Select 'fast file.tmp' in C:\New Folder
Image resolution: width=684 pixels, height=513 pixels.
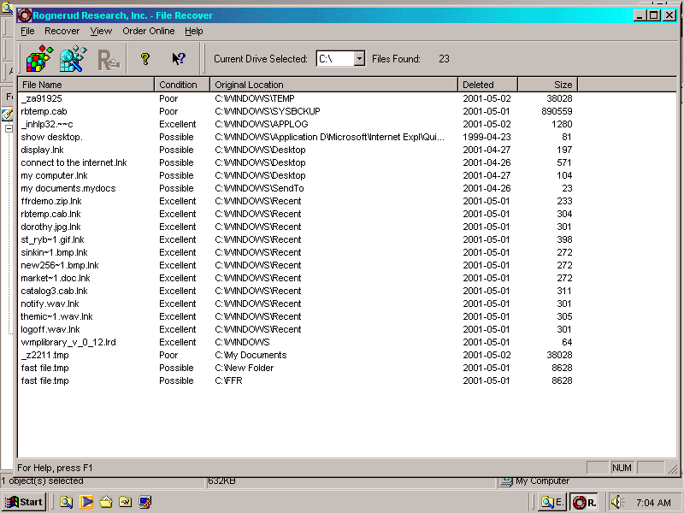coord(44,368)
